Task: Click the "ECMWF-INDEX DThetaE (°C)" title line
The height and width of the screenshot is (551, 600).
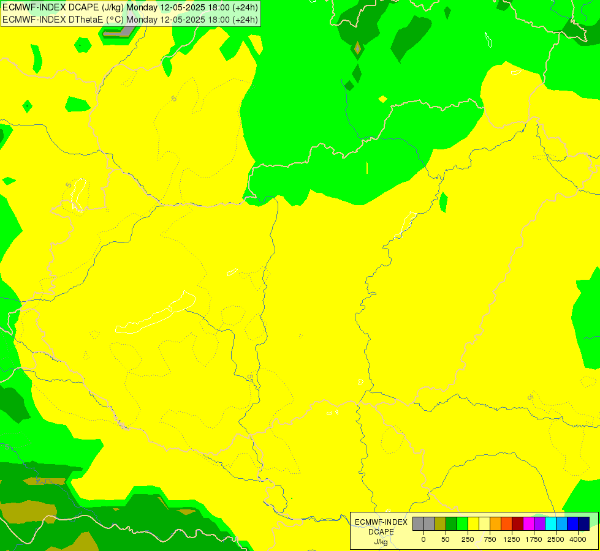Action: [x=130, y=20]
